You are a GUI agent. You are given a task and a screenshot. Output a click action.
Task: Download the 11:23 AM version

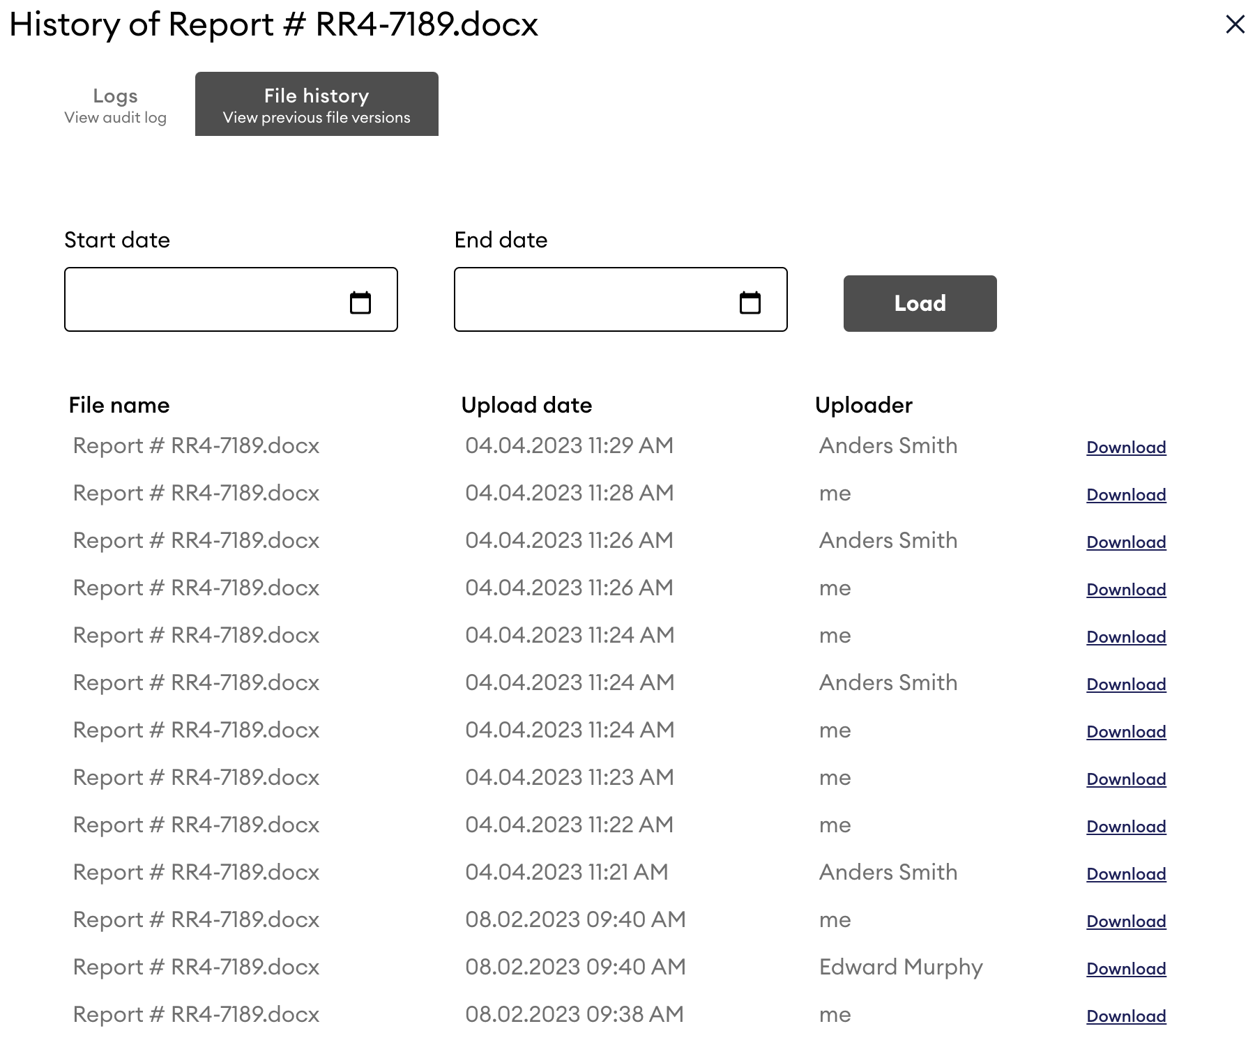pos(1126,779)
